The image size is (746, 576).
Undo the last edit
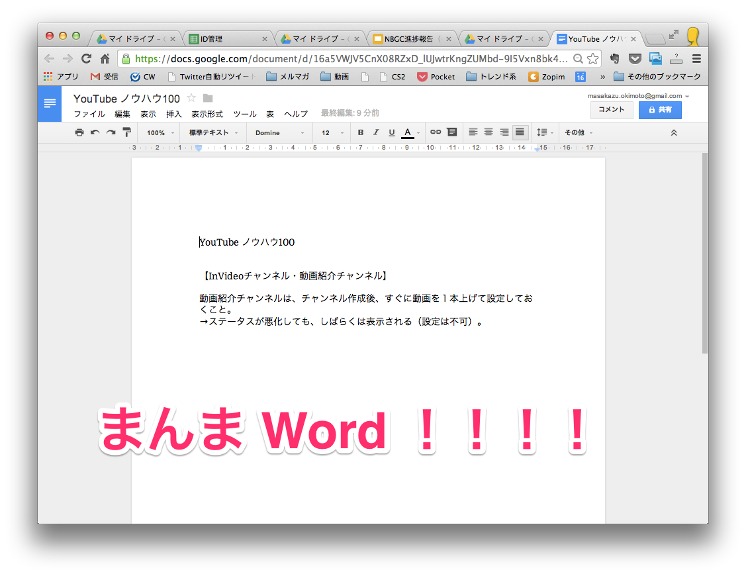95,132
